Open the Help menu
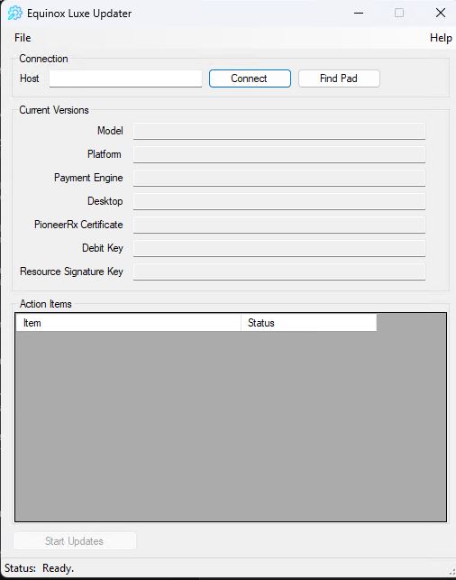Screen dimensions: 456x580 pos(441,38)
